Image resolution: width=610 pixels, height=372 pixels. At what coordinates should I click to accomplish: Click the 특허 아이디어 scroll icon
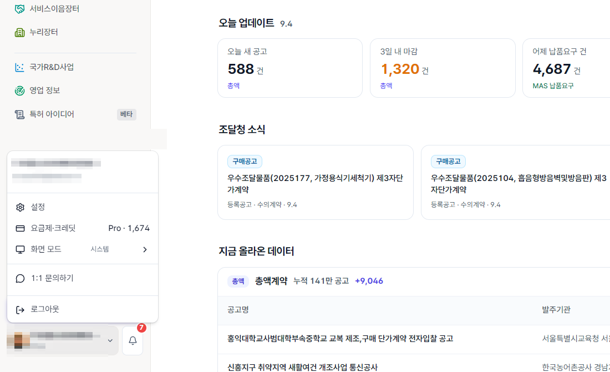click(19, 114)
